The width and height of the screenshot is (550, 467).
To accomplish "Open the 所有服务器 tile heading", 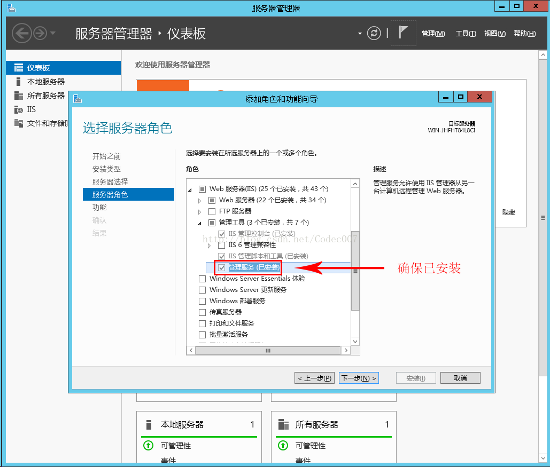I will pos(317,424).
